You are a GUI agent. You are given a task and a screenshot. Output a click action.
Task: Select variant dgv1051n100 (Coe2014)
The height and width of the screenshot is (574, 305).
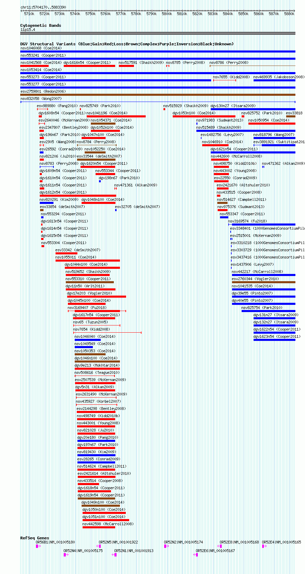pyautogui.click(x=104, y=517)
